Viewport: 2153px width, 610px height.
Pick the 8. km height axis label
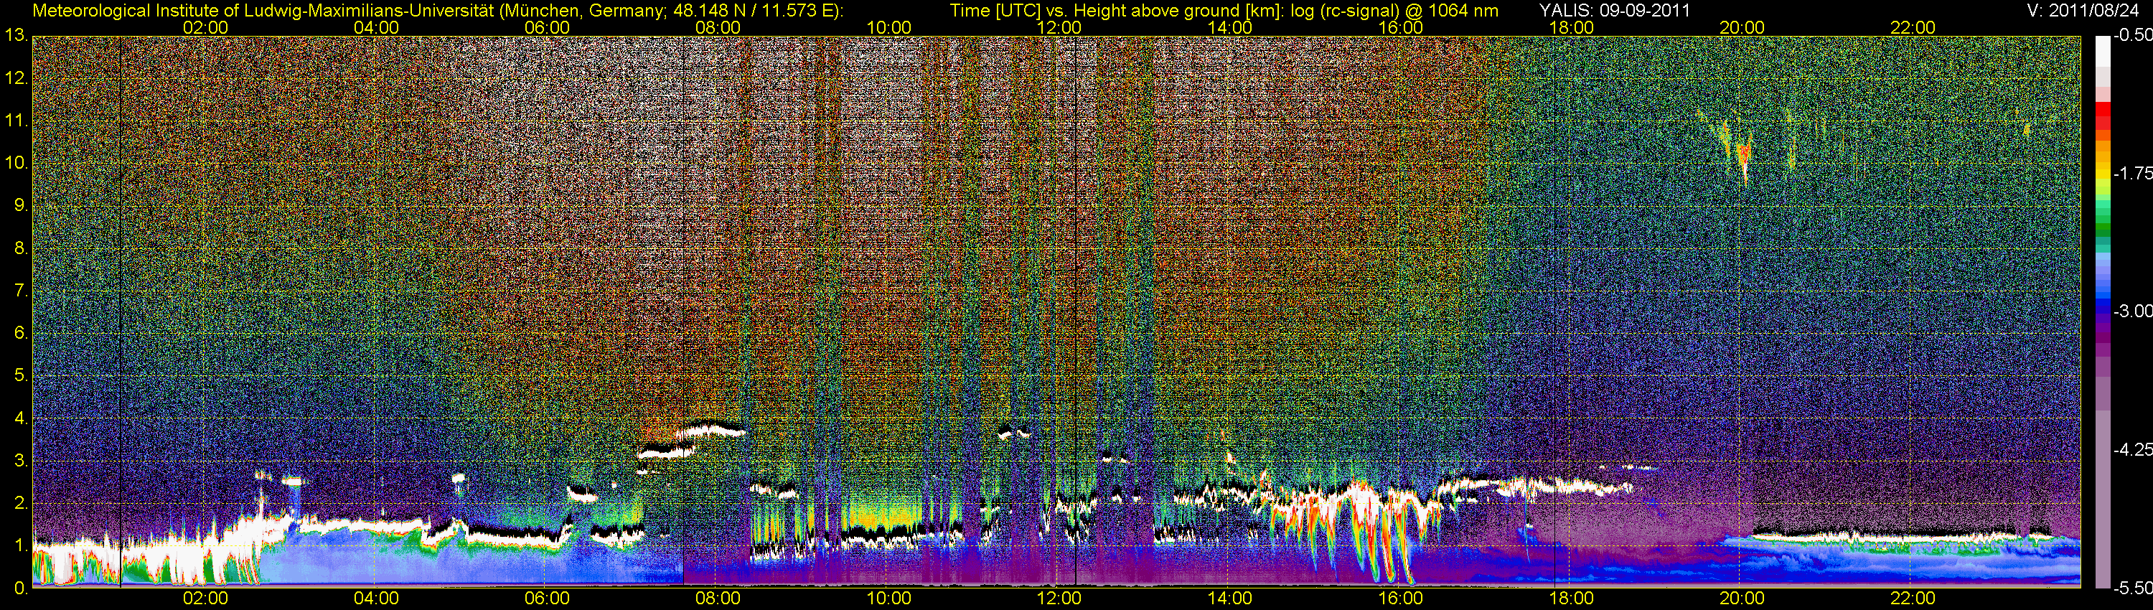(x=21, y=248)
